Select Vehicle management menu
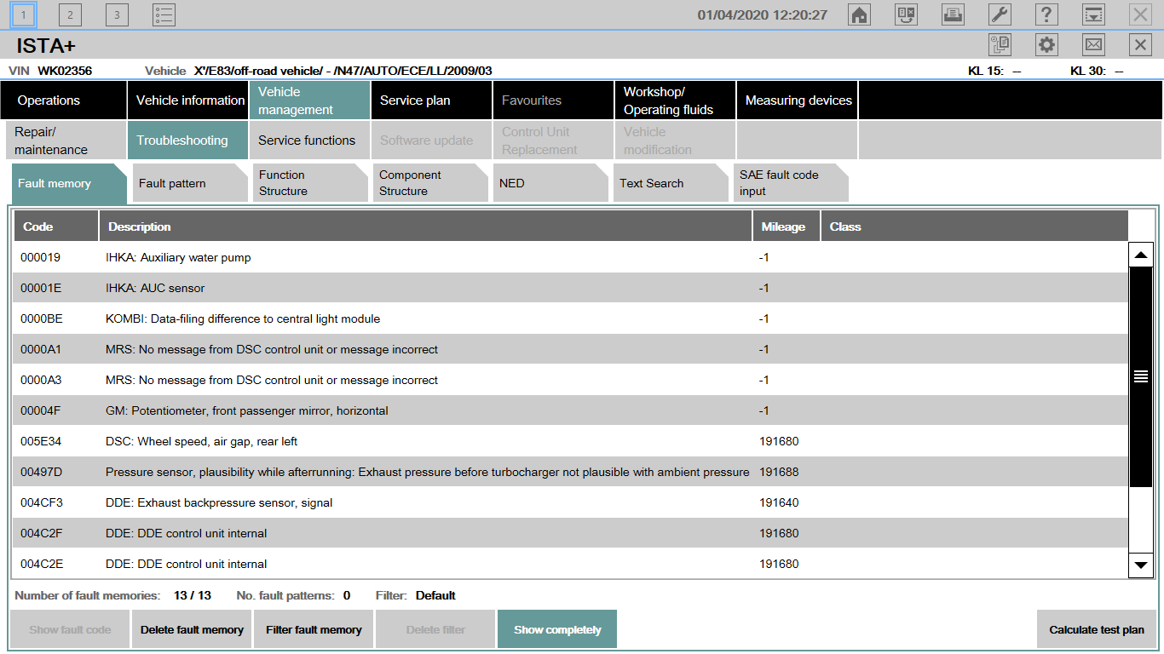 309,100
